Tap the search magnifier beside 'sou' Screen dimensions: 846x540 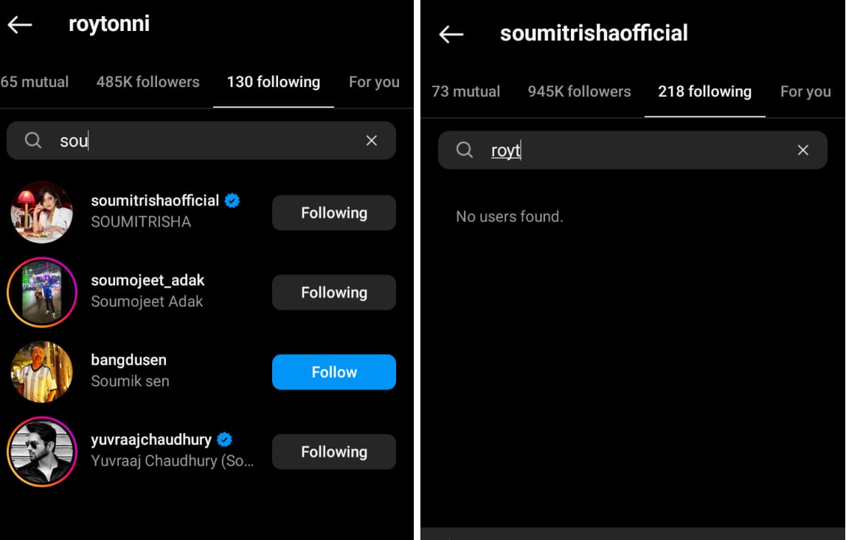pos(33,140)
